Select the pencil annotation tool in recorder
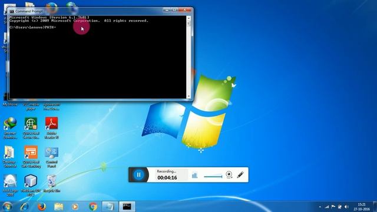 pos(240,174)
